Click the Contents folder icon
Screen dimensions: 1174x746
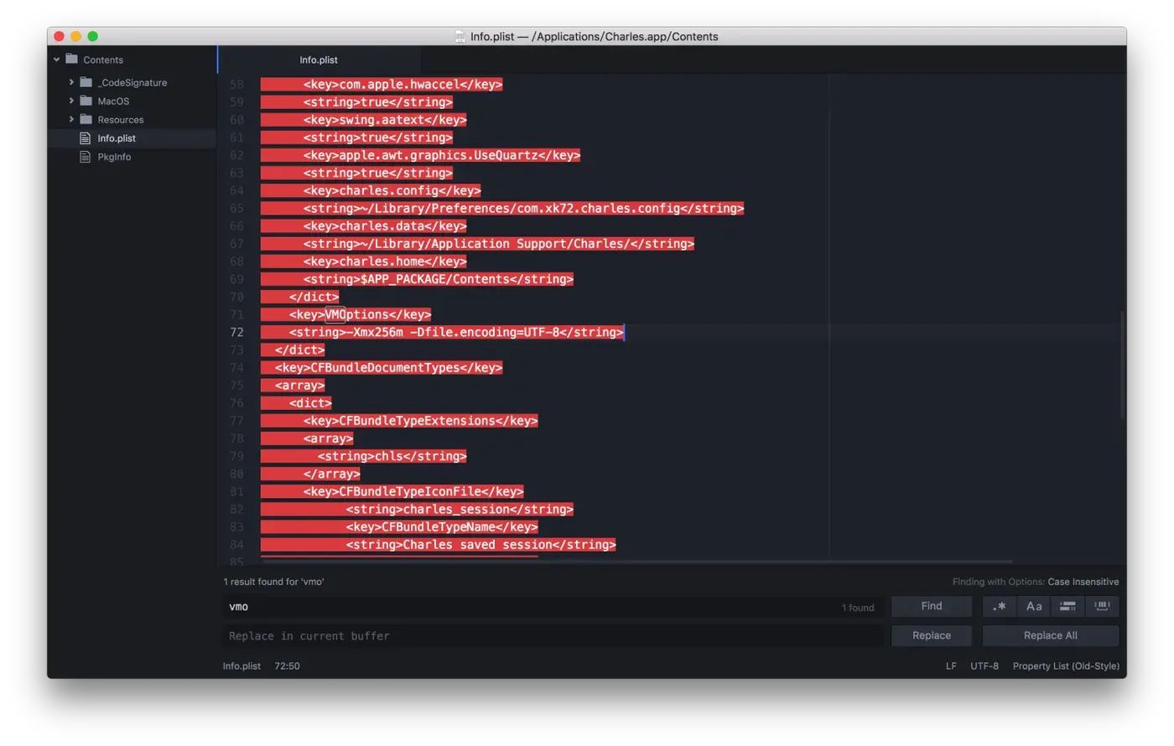click(71, 60)
